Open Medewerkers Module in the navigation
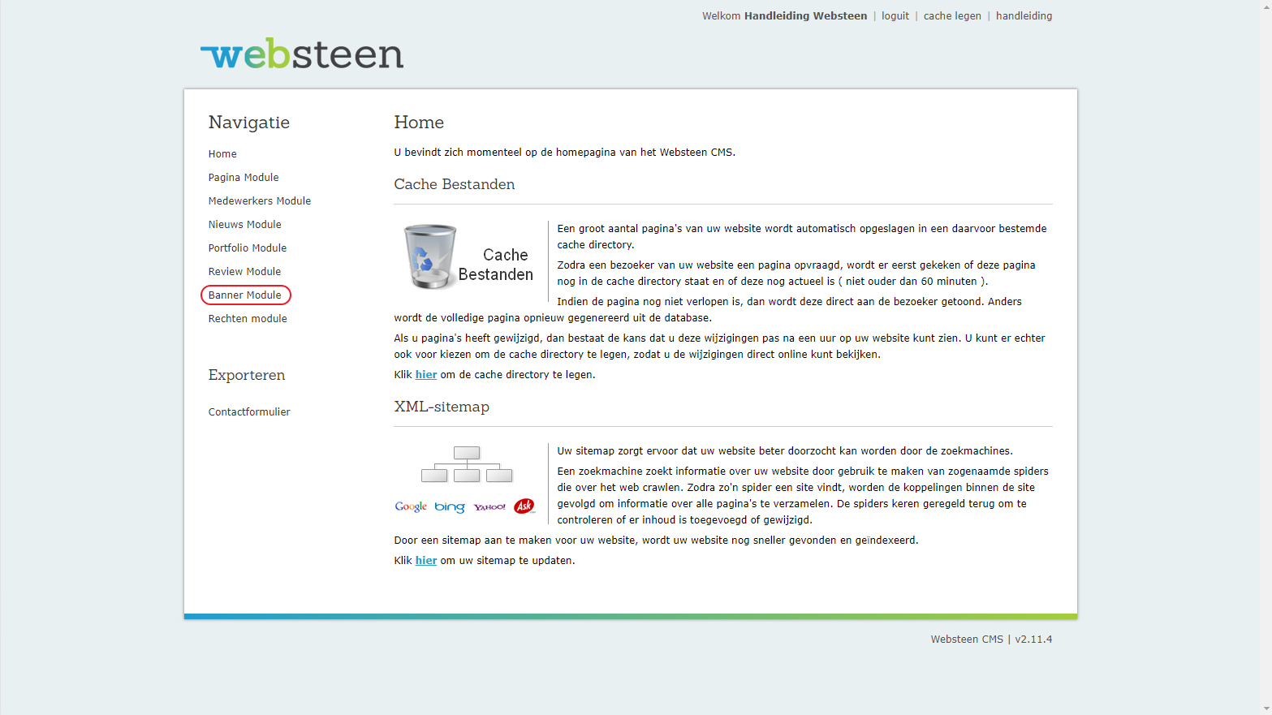The height and width of the screenshot is (715, 1272). 260,201
